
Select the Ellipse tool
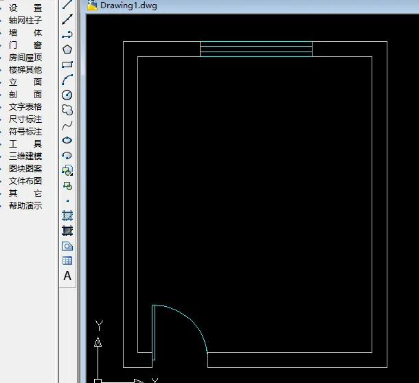pos(67,140)
